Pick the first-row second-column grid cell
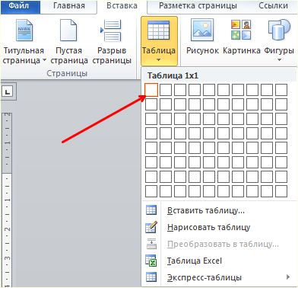 pyautogui.click(x=166, y=90)
